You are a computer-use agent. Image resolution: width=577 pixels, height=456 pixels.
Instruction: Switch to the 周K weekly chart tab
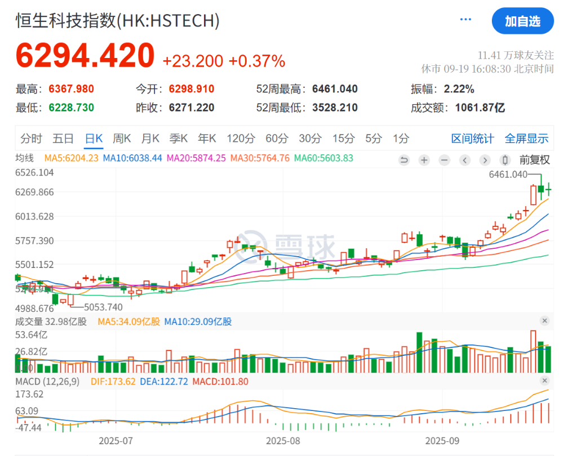point(122,138)
